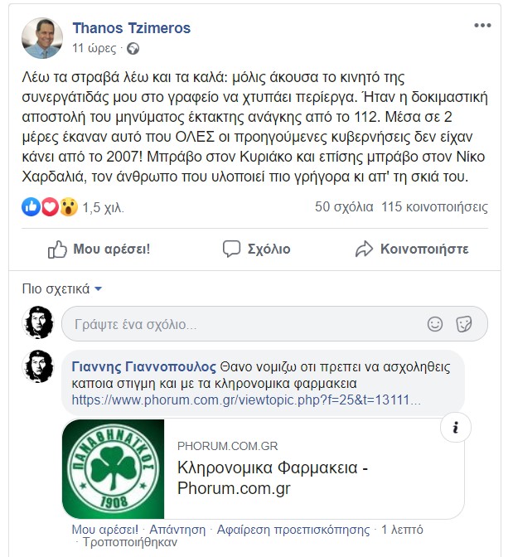Click the public audience globe icon
This screenshot has width=513, height=557.
(x=133, y=48)
